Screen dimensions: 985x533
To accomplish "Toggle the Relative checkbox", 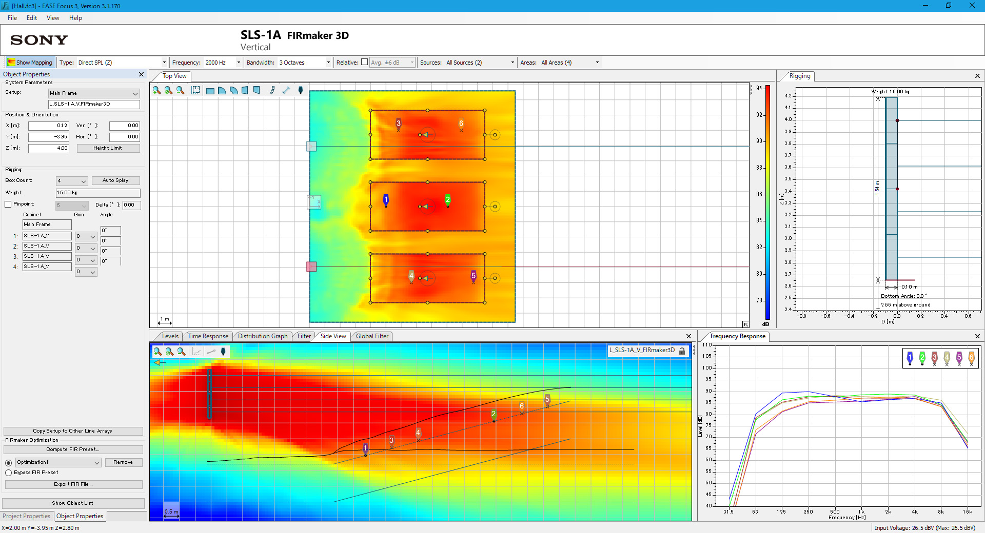I will coord(364,62).
